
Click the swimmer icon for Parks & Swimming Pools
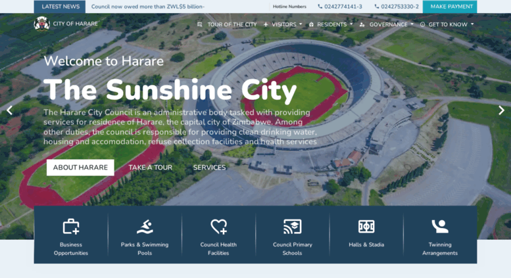pyautogui.click(x=145, y=227)
